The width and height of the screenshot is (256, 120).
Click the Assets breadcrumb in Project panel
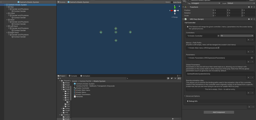point(75,81)
